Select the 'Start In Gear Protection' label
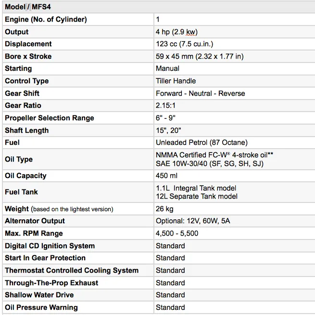 45,258
